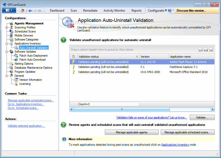Click the Agents Management icon
Image resolution: width=221 pixels, height=158 pixels.
coord(12,23)
